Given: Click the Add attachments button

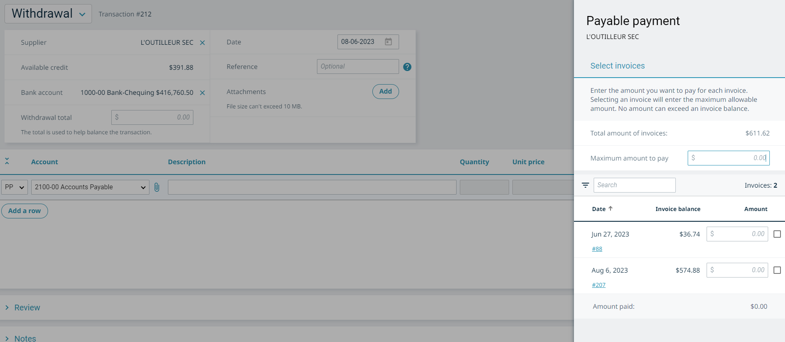Looking at the screenshot, I should [385, 92].
